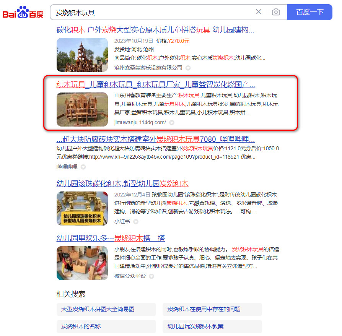This screenshot has height=336, width=342.
Task: Search related term 炭烧积木在使用中存在的问题
Action: [212, 309]
